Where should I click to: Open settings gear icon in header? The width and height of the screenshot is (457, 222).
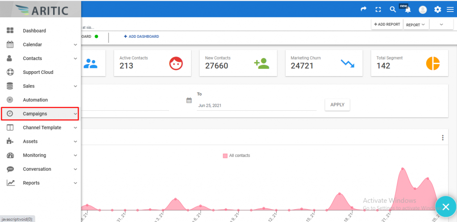coord(437,10)
